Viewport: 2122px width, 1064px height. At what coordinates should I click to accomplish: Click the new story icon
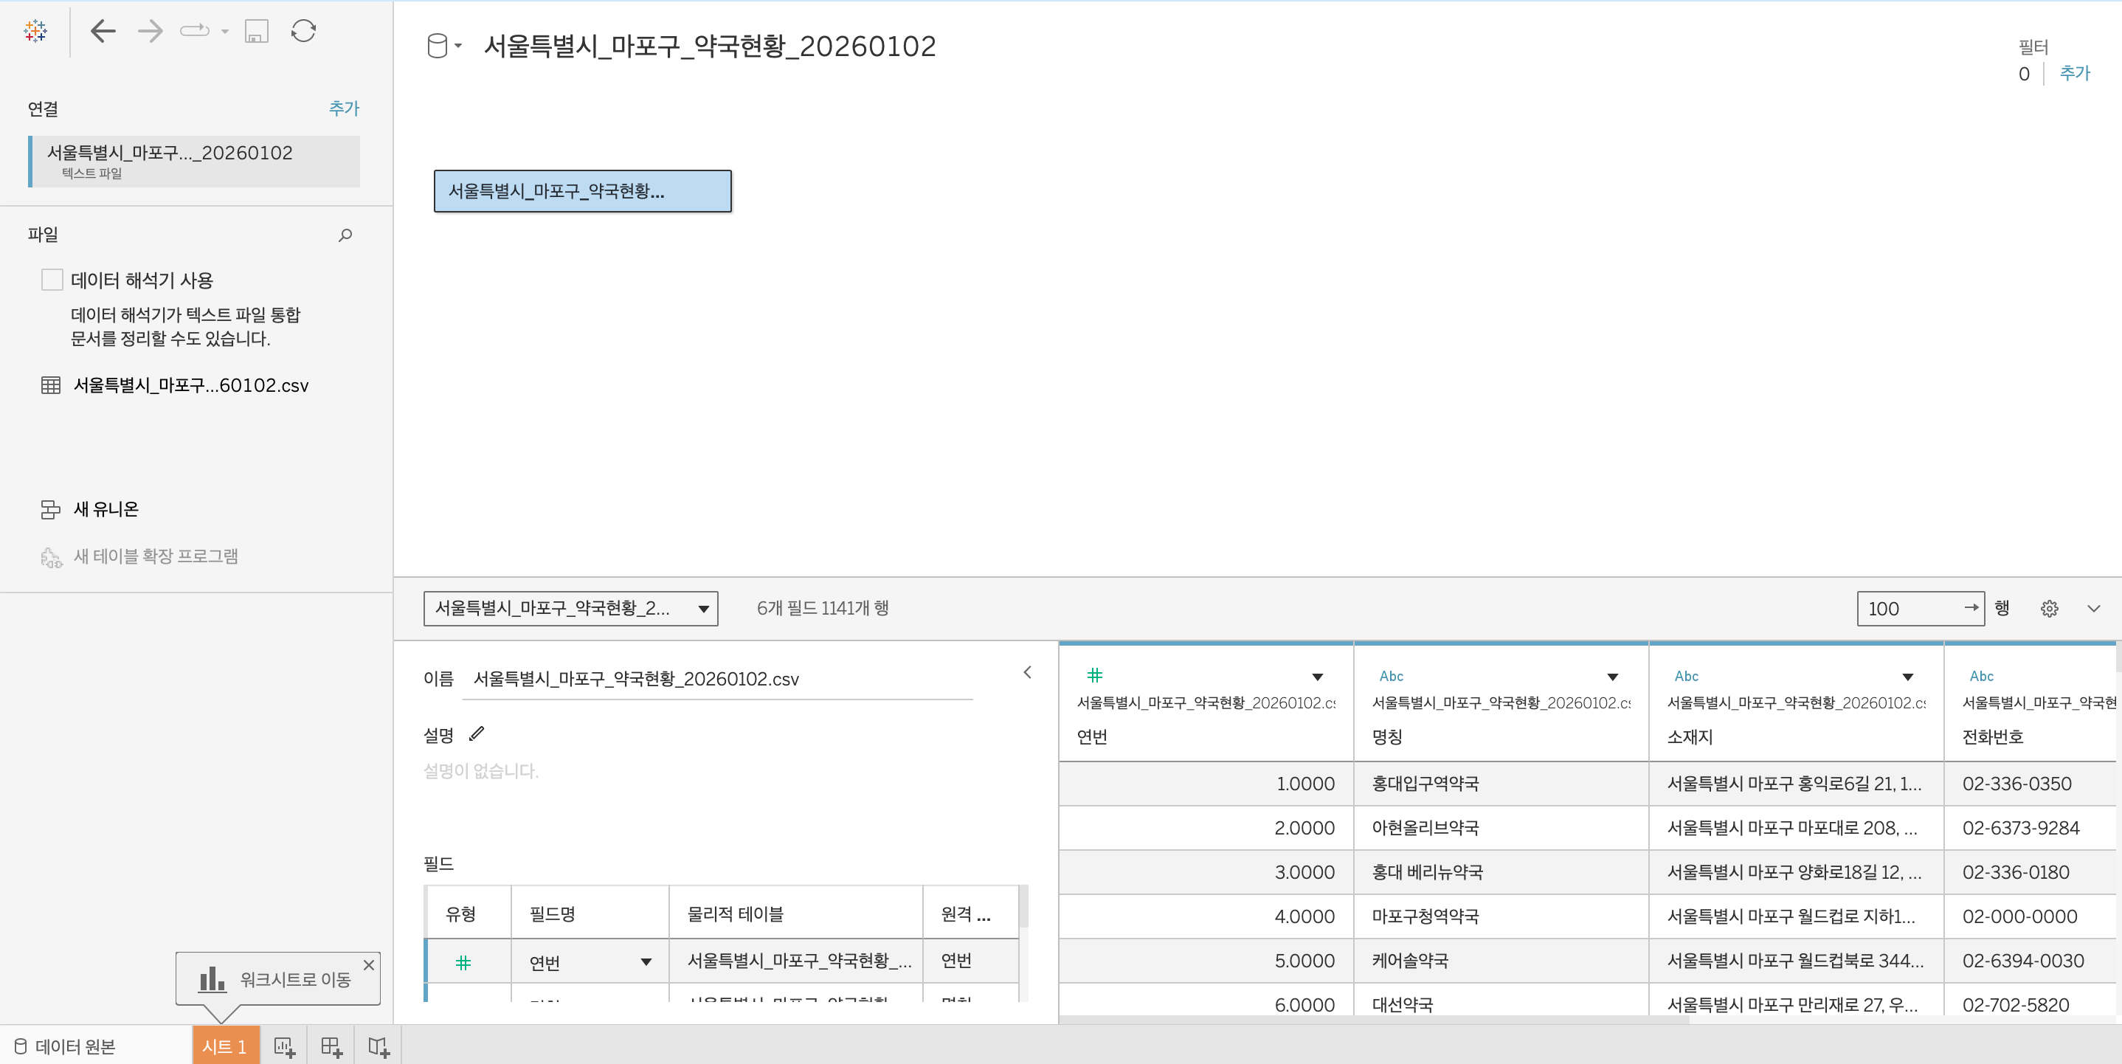[x=378, y=1046]
